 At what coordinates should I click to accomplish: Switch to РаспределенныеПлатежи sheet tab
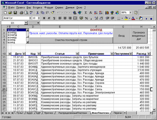click(73, 113)
